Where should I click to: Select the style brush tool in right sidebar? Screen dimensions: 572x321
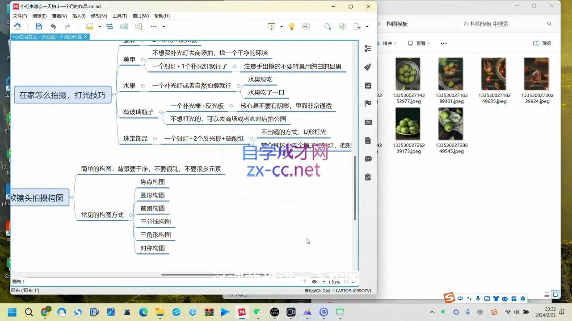(x=367, y=67)
